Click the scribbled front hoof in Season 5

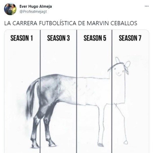[101, 145]
